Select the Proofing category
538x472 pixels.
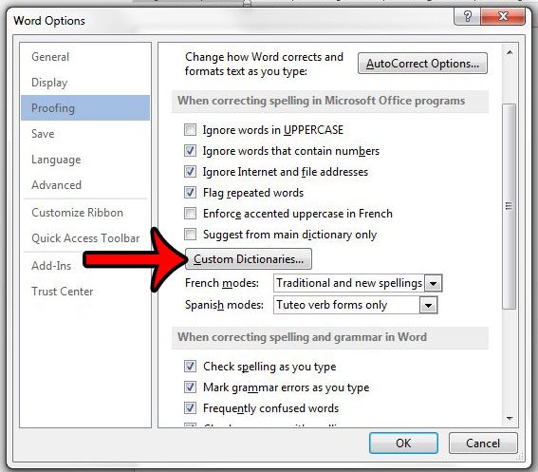tap(85, 108)
